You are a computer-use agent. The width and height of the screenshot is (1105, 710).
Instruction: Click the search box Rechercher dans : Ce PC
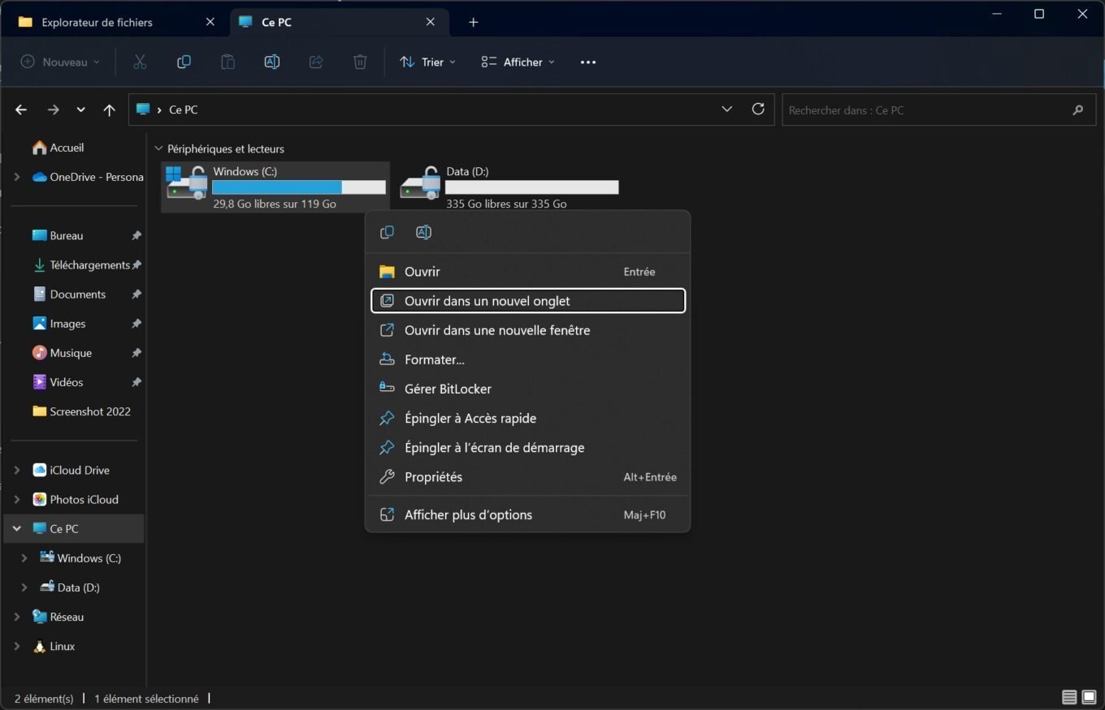pyautogui.click(x=938, y=110)
